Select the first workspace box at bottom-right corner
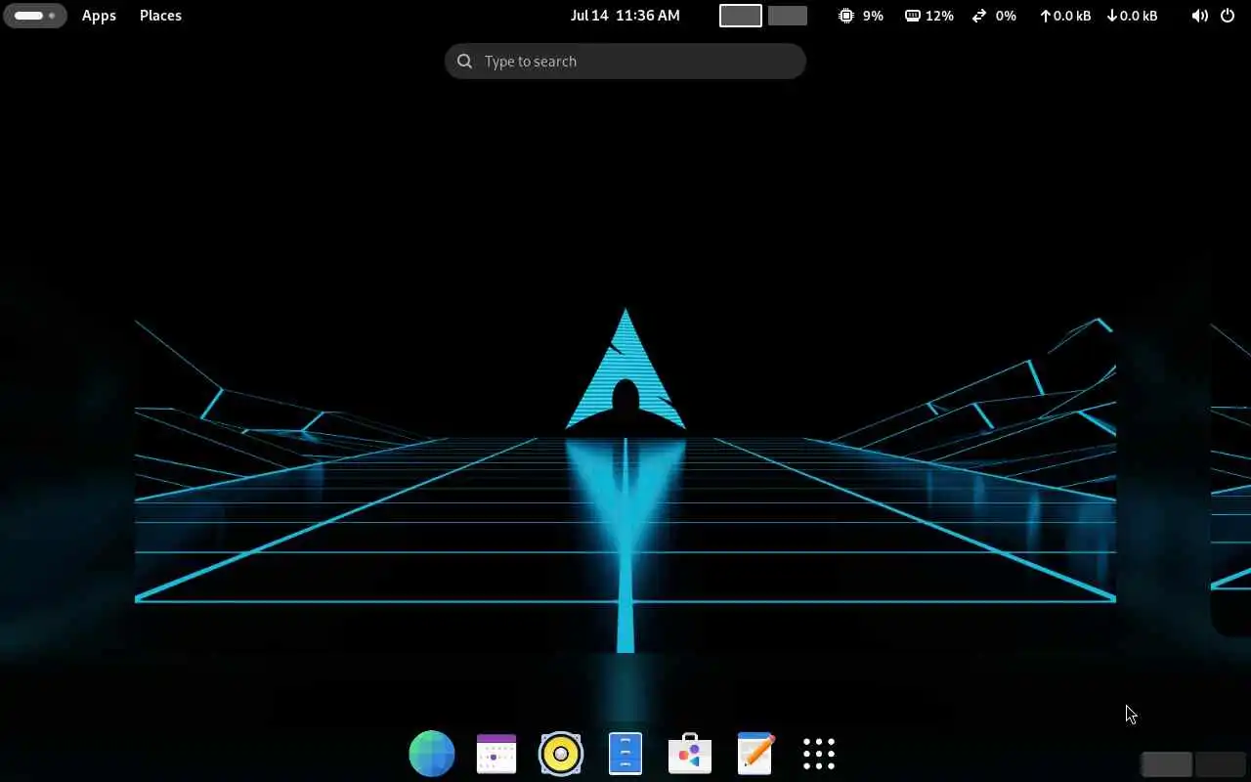Viewport: 1251px width, 782px height. (x=1166, y=764)
